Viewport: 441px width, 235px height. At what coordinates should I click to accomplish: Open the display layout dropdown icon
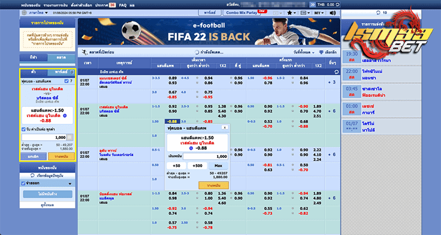305,13
